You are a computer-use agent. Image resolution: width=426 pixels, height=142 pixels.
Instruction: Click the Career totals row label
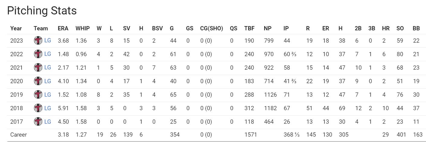(18, 135)
